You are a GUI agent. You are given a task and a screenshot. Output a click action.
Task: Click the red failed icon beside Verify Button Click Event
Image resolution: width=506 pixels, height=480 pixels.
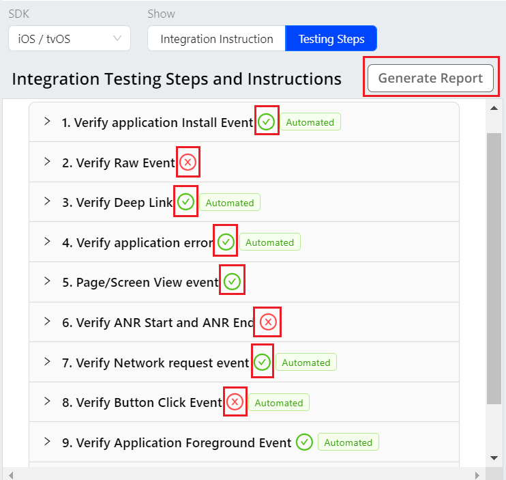tap(235, 402)
